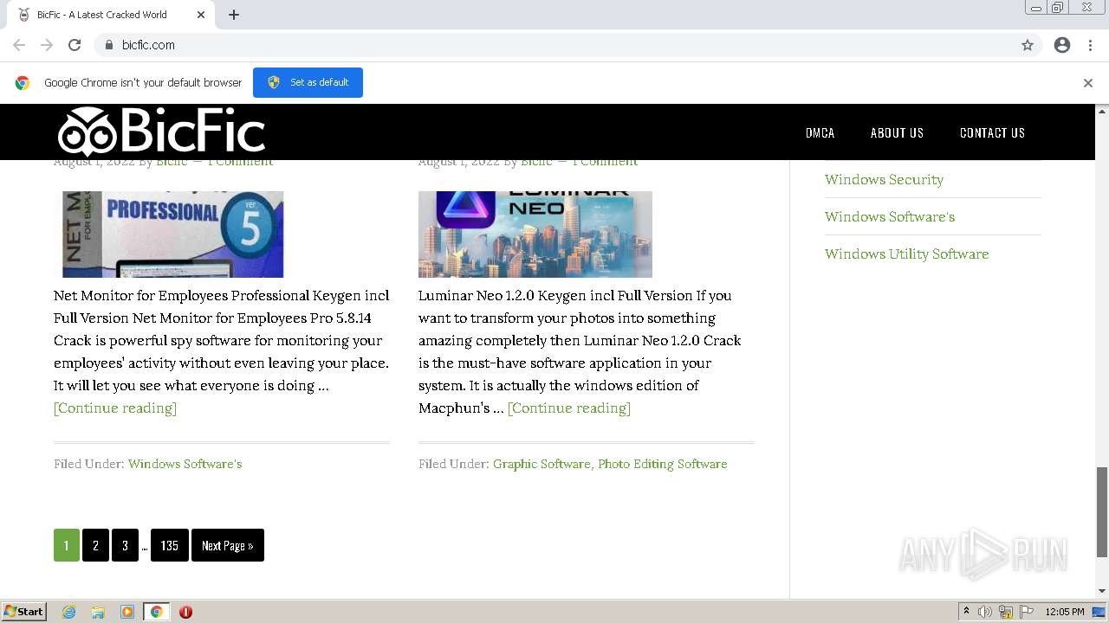
Task: Open the Luminar Neo thumbnail image
Action: pos(535,234)
